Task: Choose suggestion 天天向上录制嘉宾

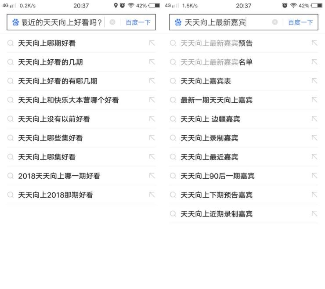Action: click(244, 138)
